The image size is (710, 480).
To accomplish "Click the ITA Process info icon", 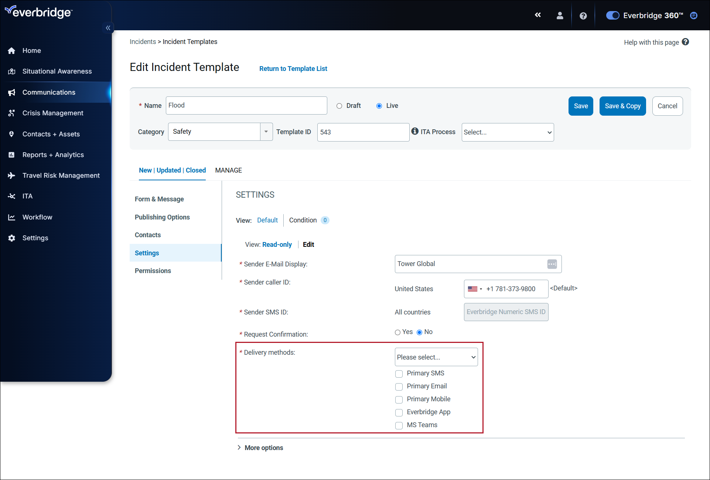I will pyautogui.click(x=415, y=131).
